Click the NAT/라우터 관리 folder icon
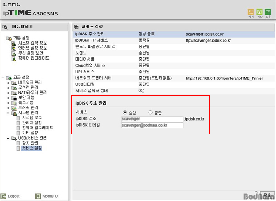 [x=14, y=93]
